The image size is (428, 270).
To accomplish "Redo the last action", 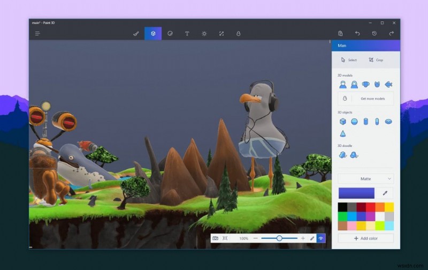I will click(x=392, y=33).
